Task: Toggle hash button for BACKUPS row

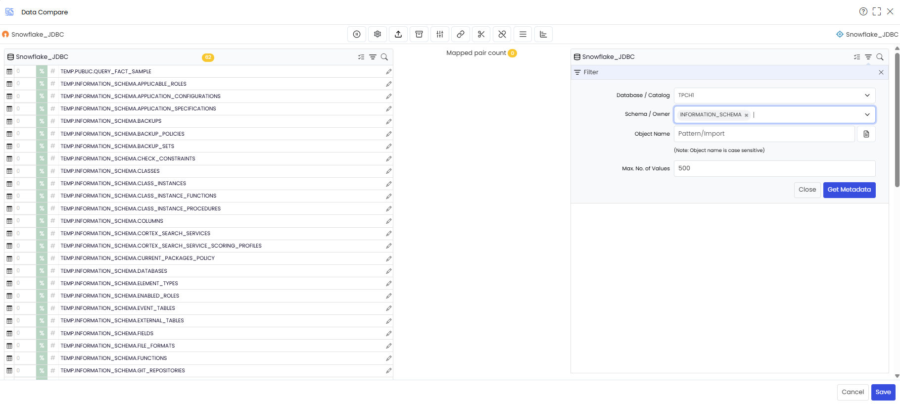Action: pos(53,121)
